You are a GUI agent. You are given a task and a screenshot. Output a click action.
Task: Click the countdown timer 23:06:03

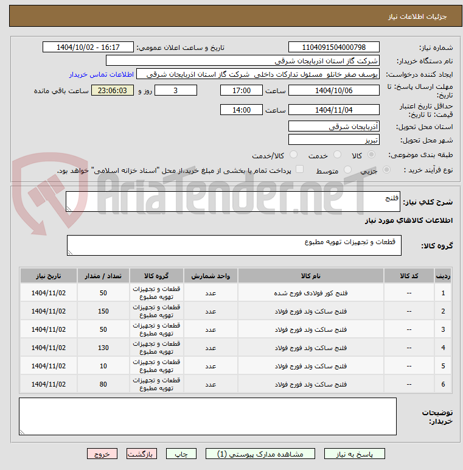coord(113,91)
